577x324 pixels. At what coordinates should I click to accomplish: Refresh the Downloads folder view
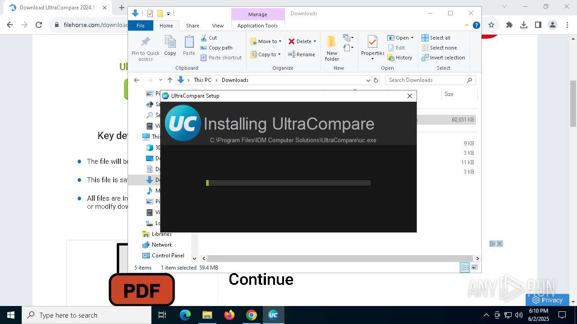coord(376,80)
